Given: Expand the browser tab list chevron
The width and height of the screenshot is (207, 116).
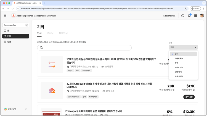Looking at the screenshot, I should [204, 3].
